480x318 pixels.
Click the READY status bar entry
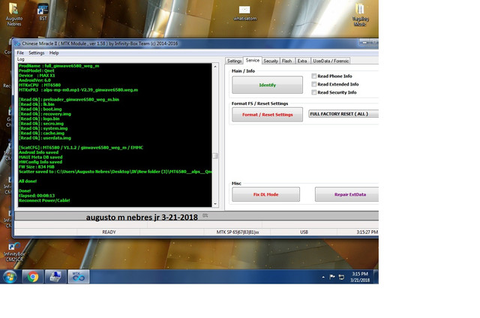pyautogui.click(x=109, y=232)
